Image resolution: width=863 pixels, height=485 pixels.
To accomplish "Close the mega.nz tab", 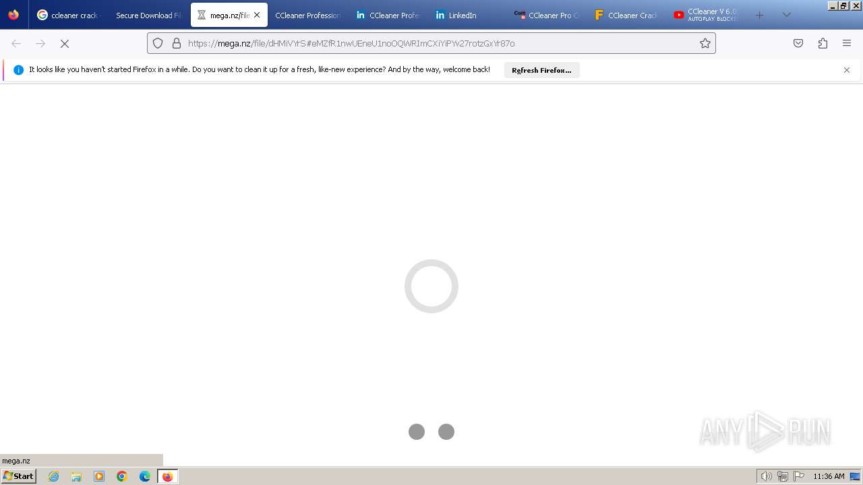I will click(257, 15).
